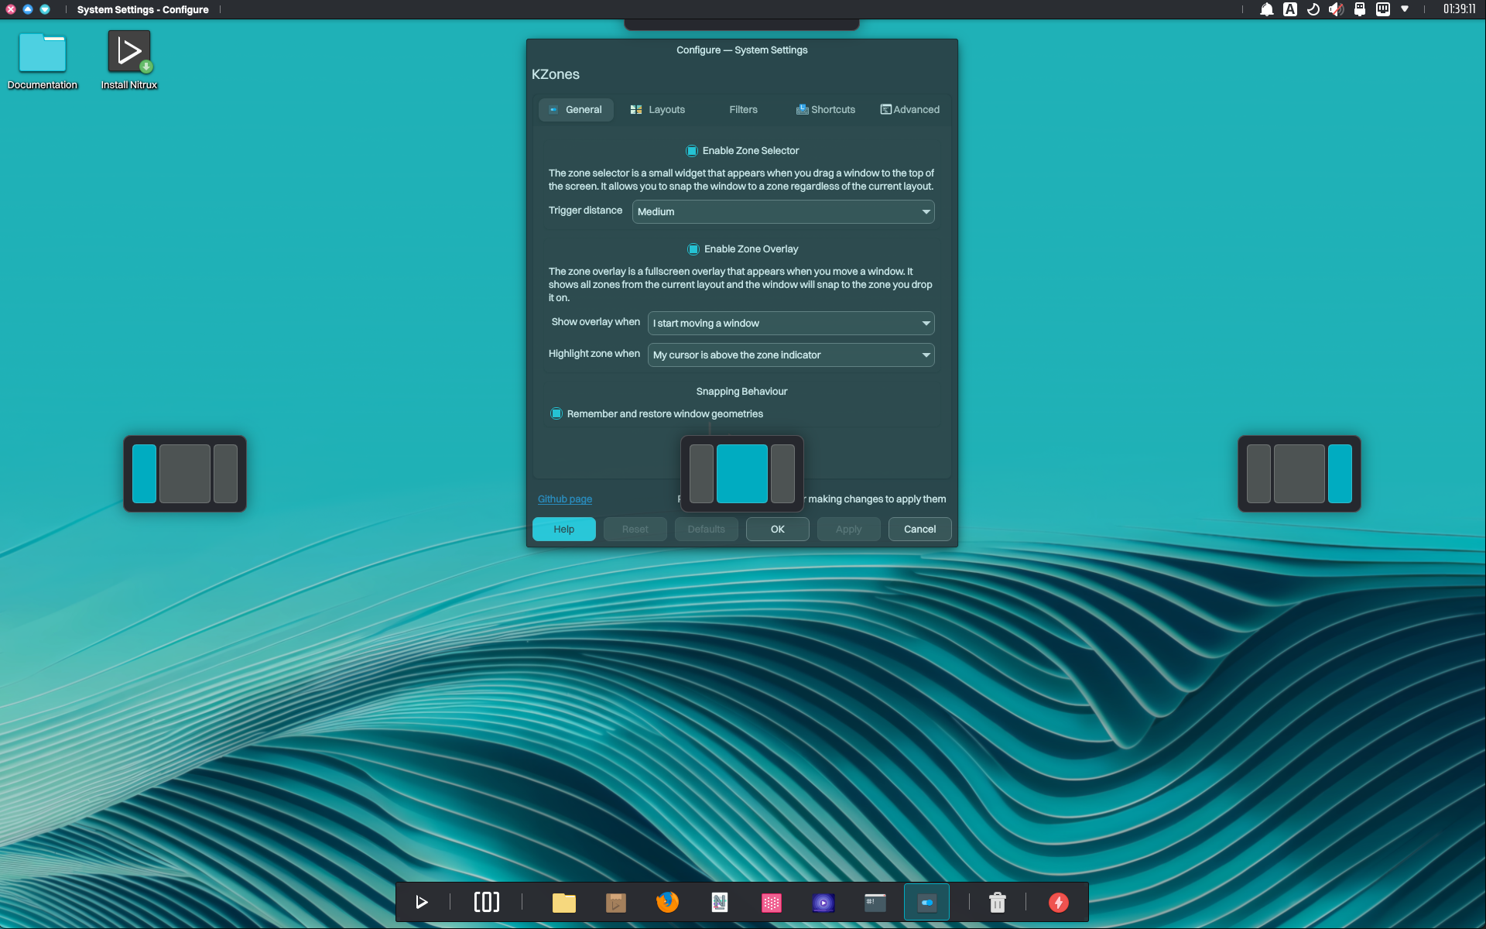1486x929 pixels.
Task: Open the Highlight zone when dropdown
Action: click(x=790, y=355)
